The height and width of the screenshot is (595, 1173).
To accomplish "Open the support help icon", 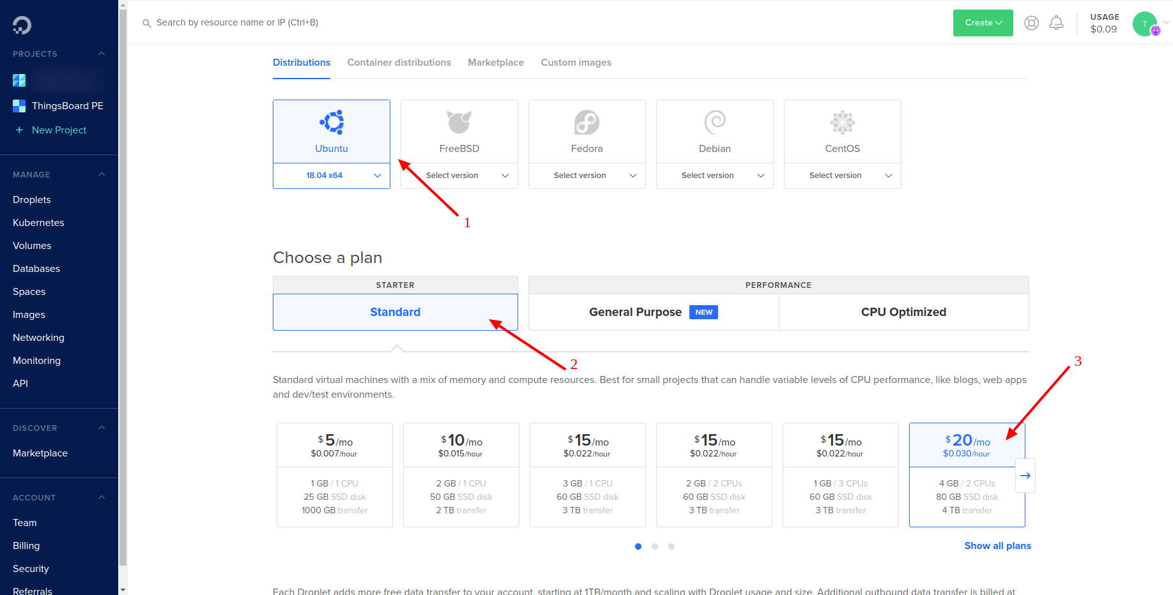I will 1031,23.
